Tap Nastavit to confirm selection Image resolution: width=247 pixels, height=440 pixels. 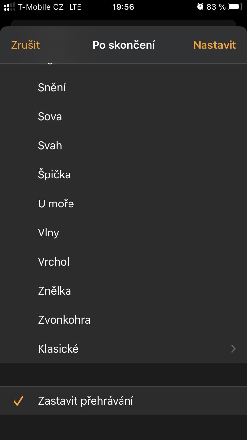215,45
